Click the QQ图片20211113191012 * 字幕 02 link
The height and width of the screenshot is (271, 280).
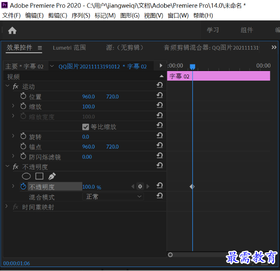(103, 67)
